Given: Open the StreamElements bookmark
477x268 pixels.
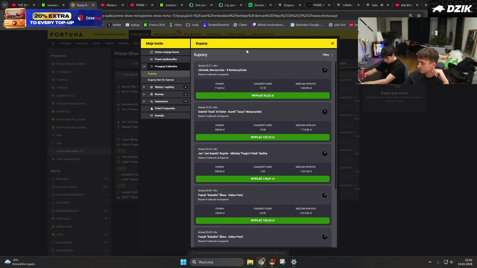Looking at the screenshot, I should (216, 25).
